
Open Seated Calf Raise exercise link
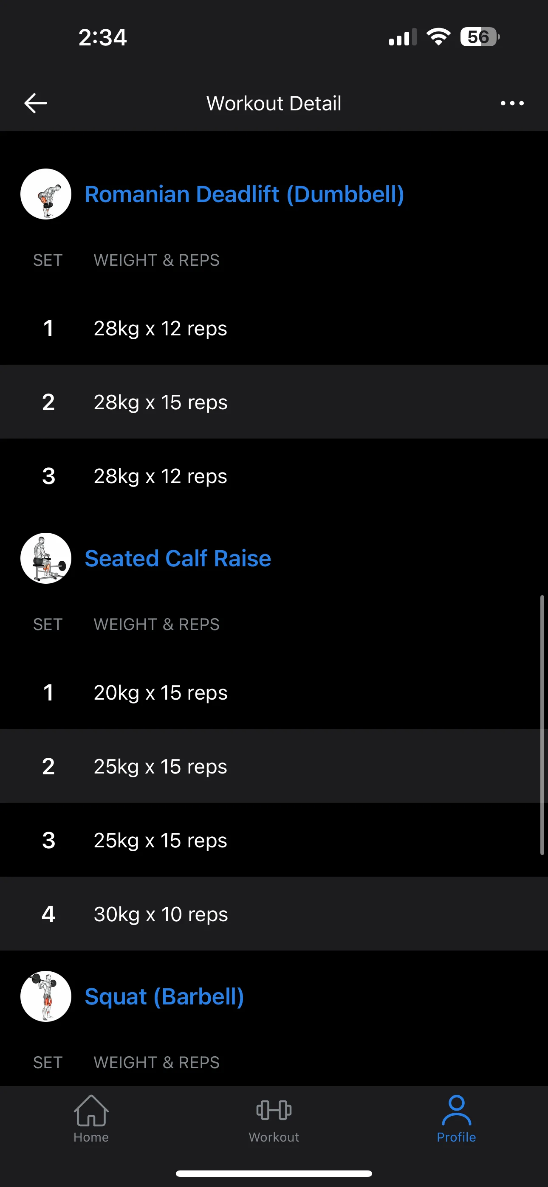pyautogui.click(x=178, y=558)
